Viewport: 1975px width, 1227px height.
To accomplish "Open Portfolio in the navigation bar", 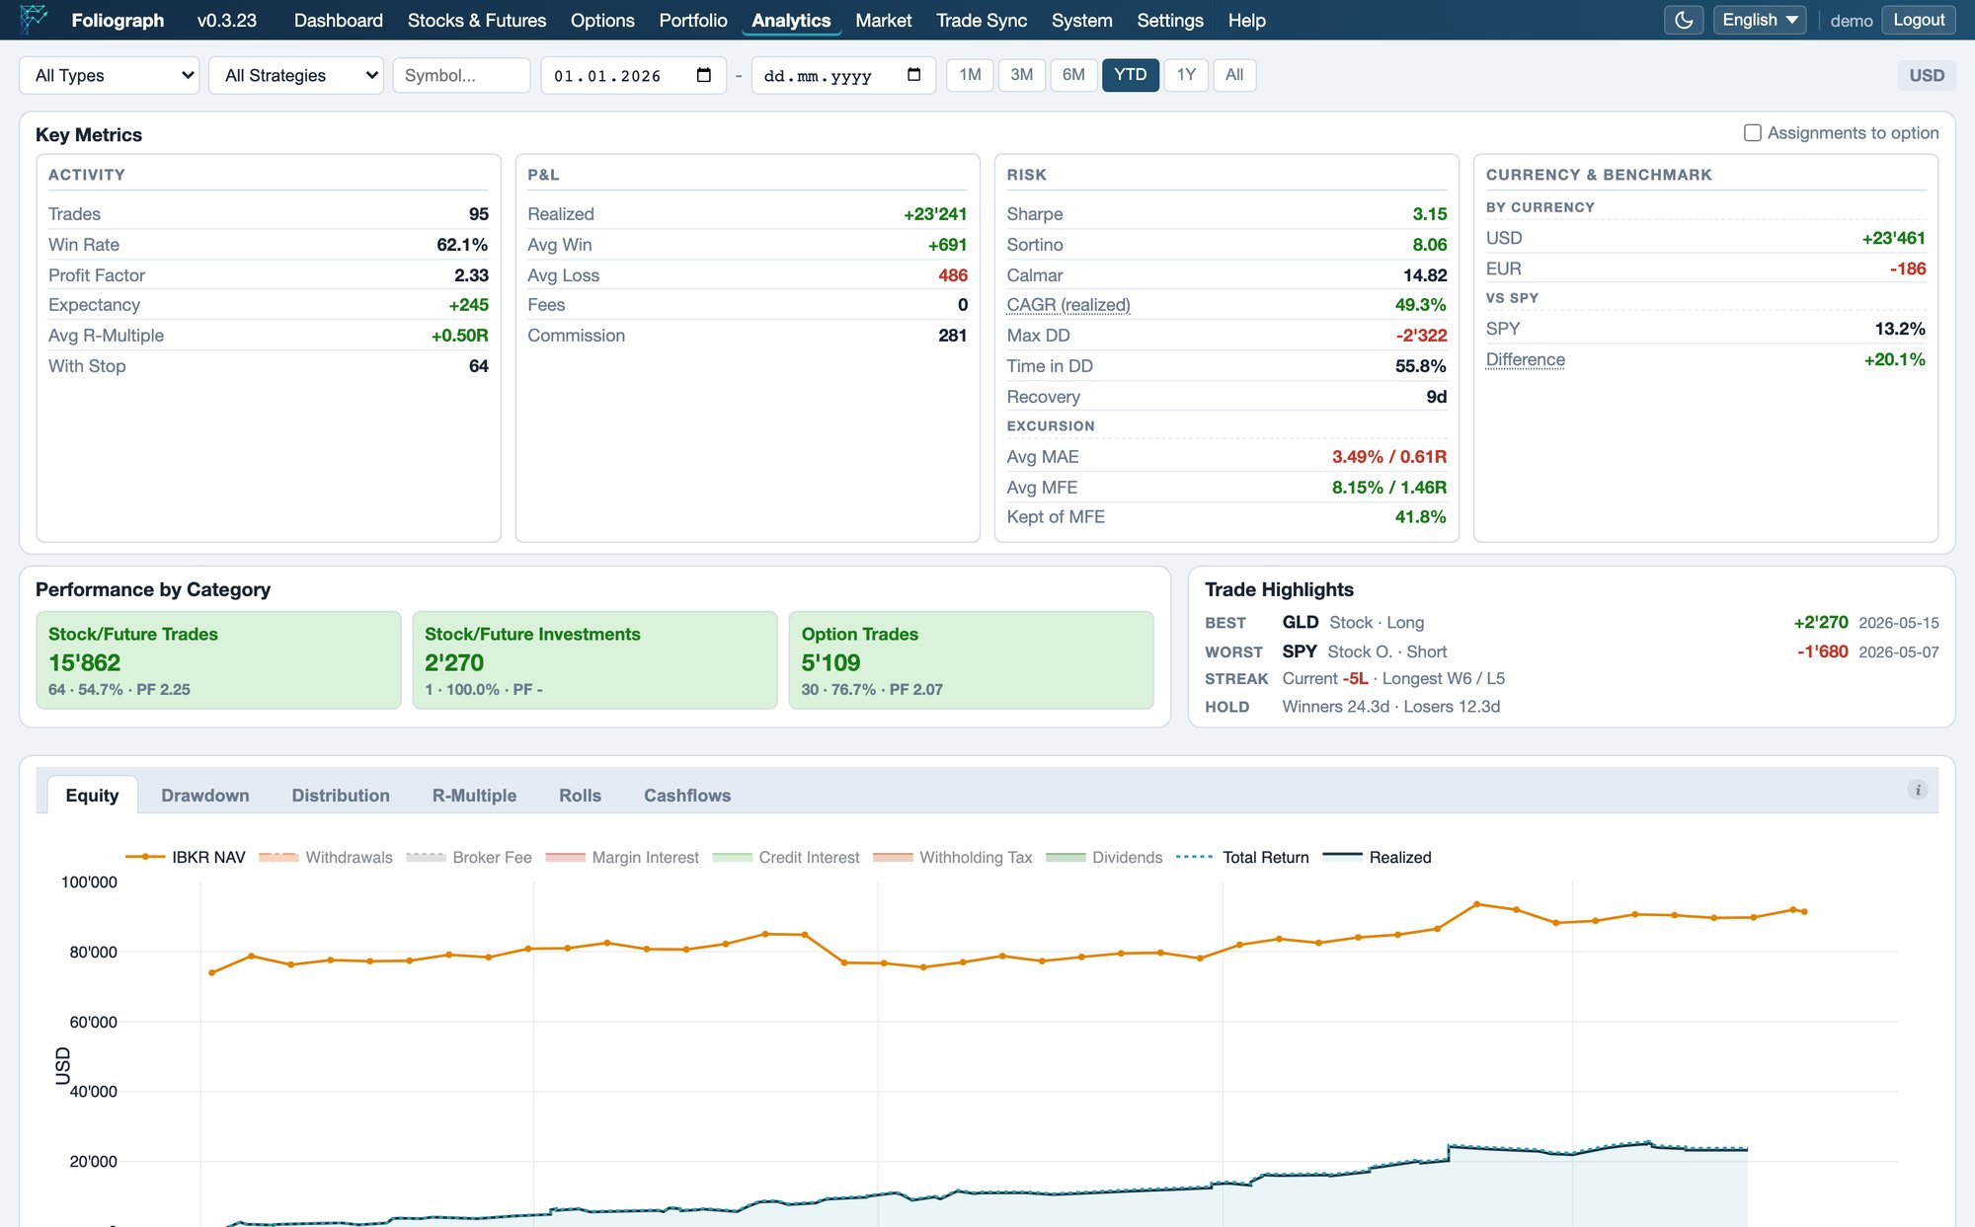I will click(693, 20).
